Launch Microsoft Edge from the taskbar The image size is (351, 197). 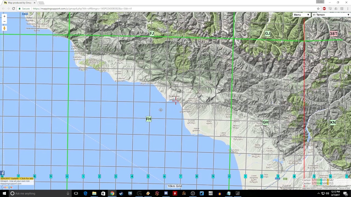(85, 193)
